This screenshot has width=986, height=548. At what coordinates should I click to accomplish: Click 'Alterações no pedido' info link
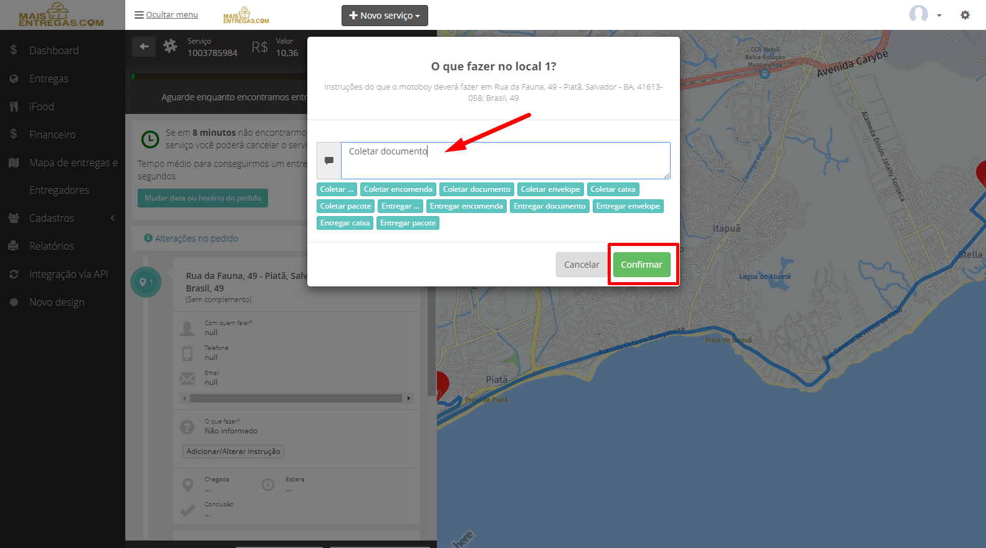pyautogui.click(x=191, y=239)
